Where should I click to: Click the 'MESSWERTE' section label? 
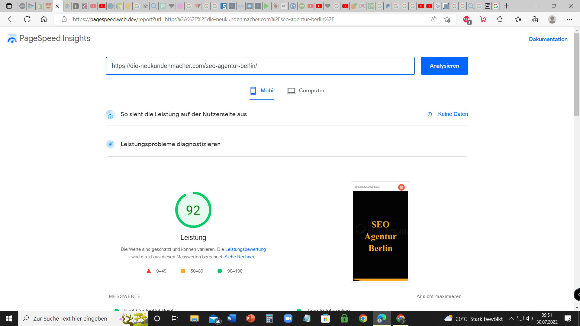(125, 296)
